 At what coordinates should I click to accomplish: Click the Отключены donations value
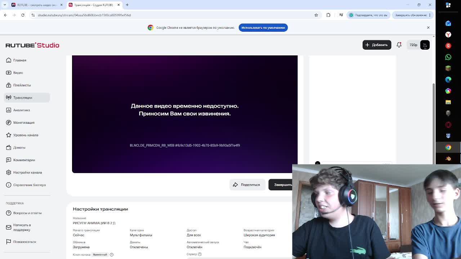pyautogui.click(x=139, y=247)
